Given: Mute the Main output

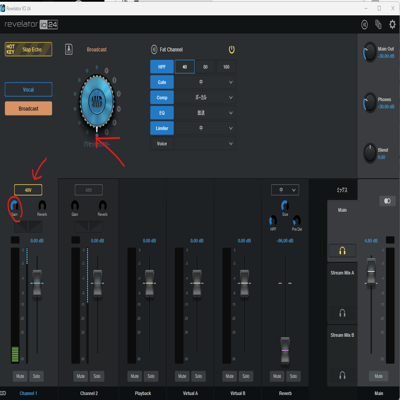Looking at the screenshot, I should [x=379, y=376].
